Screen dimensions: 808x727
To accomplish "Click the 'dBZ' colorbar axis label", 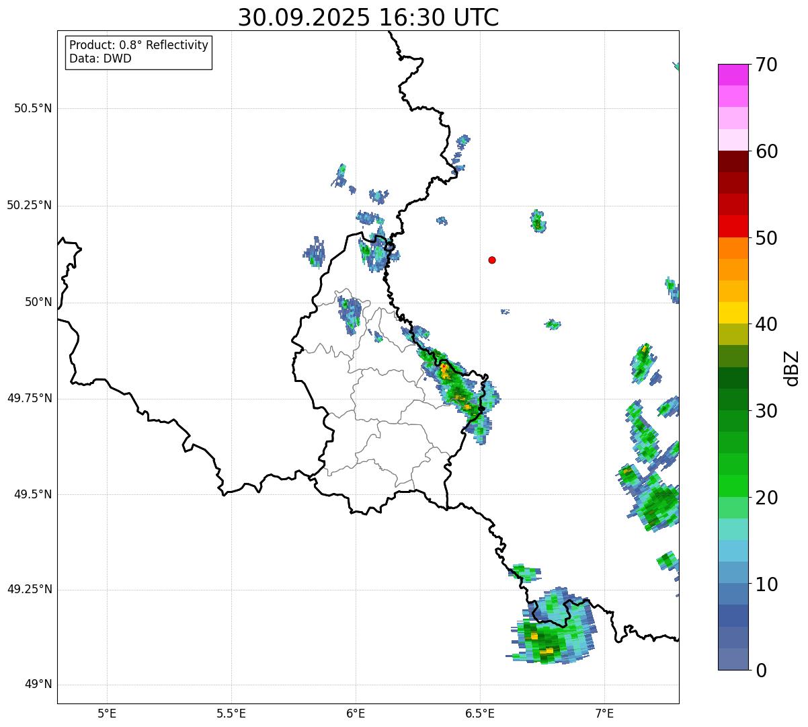I will [792, 367].
